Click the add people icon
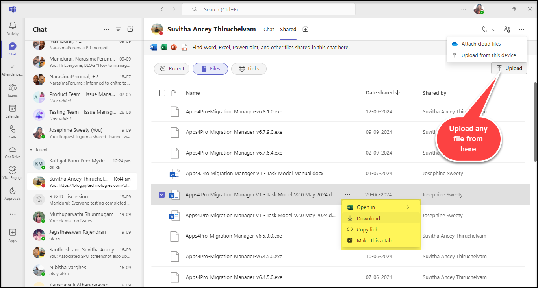This screenshot has width=538, height=288. [x=507, y=29]
